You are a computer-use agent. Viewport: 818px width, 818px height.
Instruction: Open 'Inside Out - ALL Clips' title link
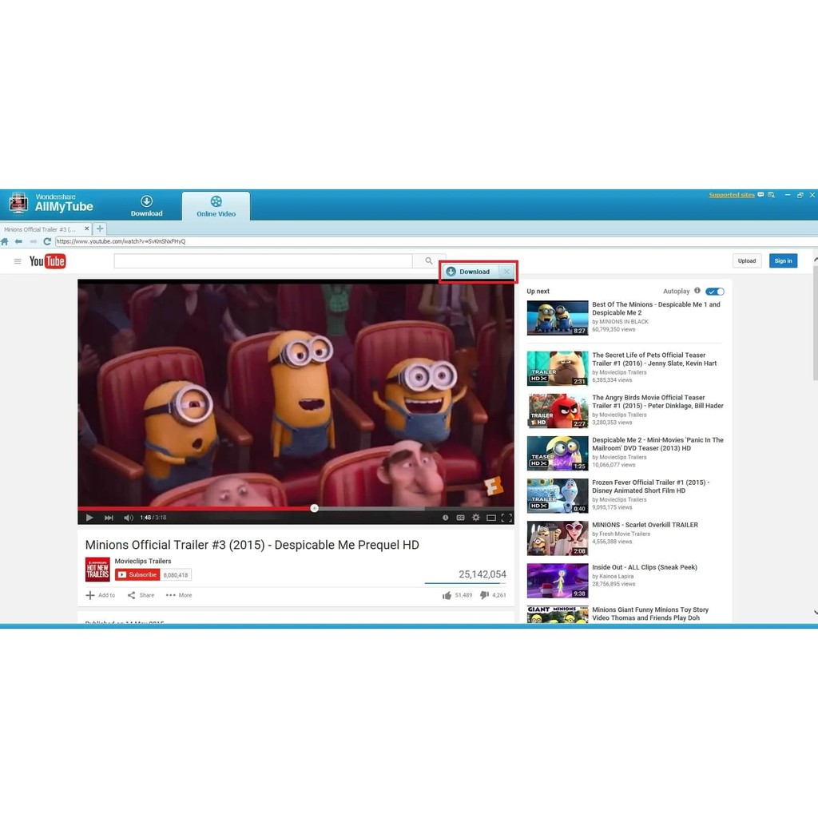645,568
